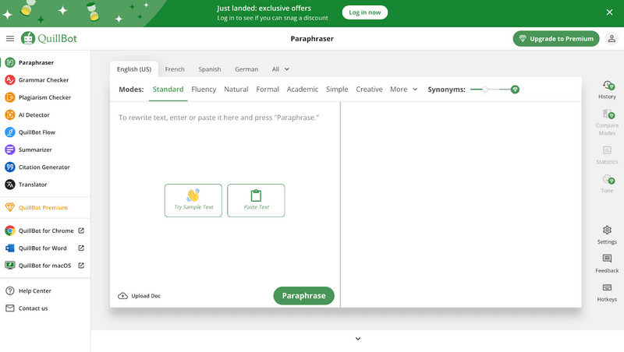The width and height of the screenshot is (624, 352).
Task: Open Settings gear on right sidebar
Action: click(x=607, y=231)
